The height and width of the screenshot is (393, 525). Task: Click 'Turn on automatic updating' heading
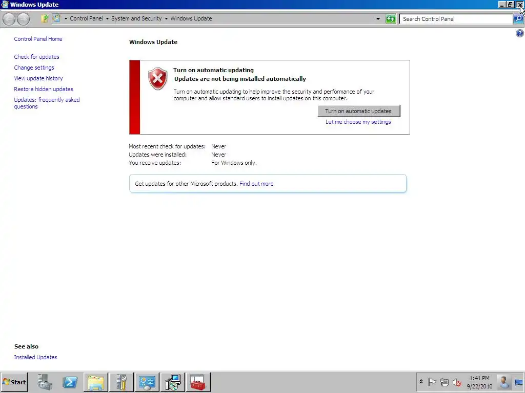coord(214,70)
